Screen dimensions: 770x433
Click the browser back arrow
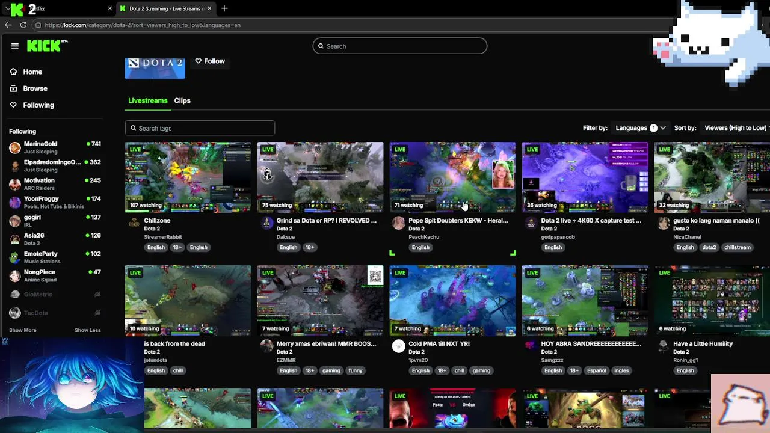pos(8,25)
